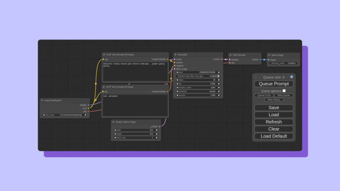Collapse the VAE Decode node dot
Image resolution: width=340 pixels, height=191 pixels.
(x=231, y=55)
